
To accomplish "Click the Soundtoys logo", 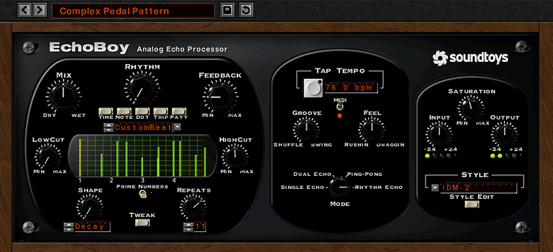I will click(470, 58).
